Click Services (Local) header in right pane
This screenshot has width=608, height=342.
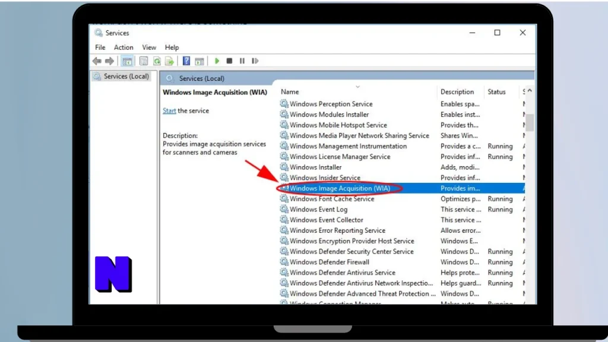coord(202,78)
